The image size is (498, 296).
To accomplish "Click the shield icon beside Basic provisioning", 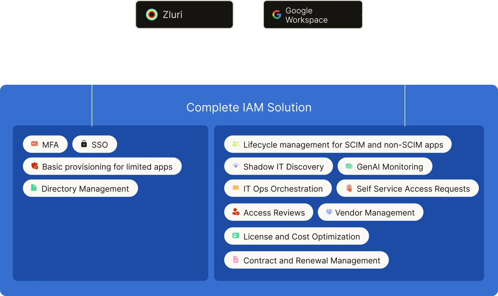I will click(x=35, y=166).
